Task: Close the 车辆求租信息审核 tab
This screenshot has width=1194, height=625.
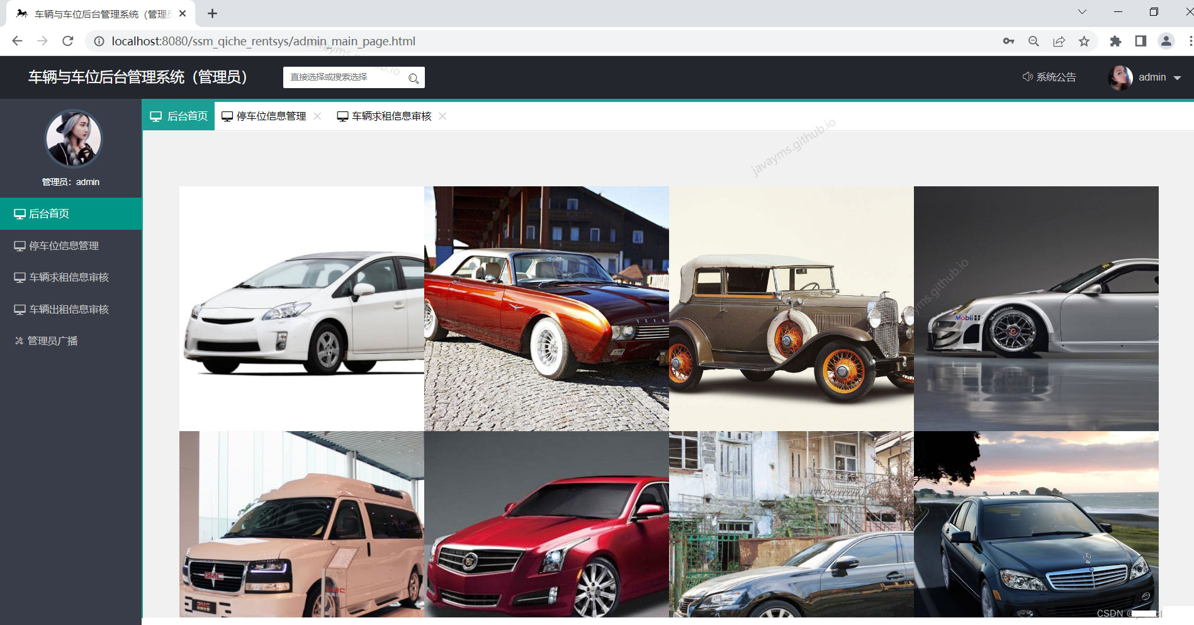Action: (442, 116)
